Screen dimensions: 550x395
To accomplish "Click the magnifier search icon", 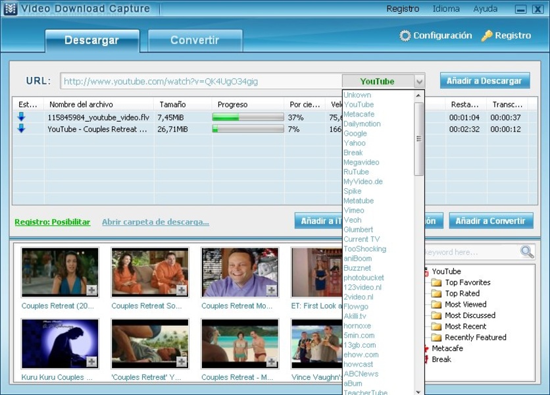I will (x=527, y=251).
